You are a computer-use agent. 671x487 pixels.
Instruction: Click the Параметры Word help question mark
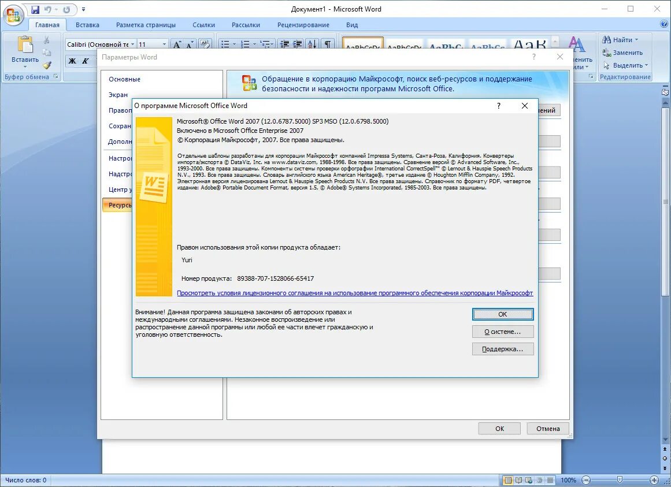coord(533,57)
